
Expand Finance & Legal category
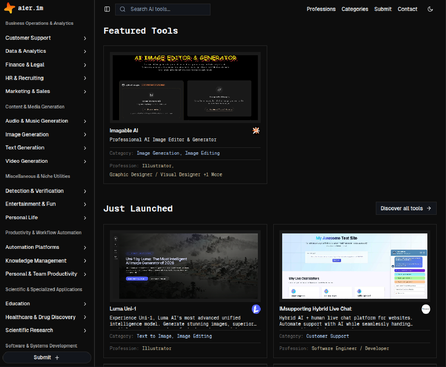(46, 65)
